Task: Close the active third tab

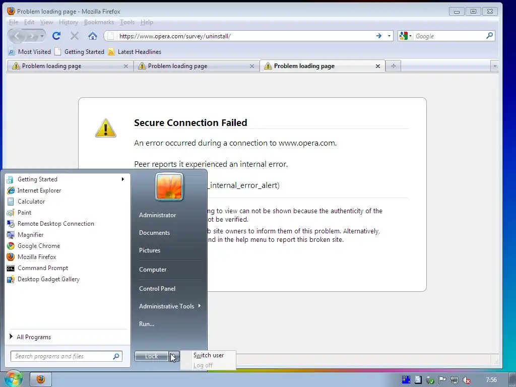Action: click(x=378, y=66)
